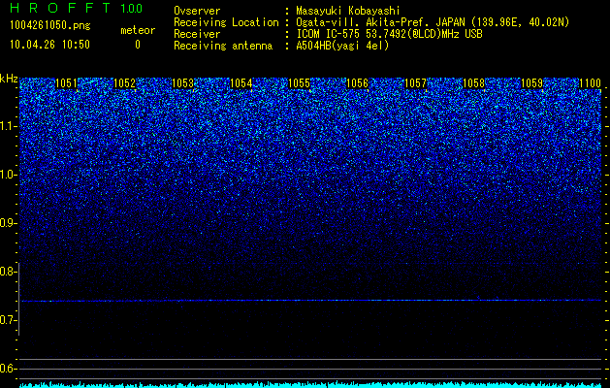Select the filename 1004261050.png
The width and height of the screenshot is (610, 388).
(50, 25)
